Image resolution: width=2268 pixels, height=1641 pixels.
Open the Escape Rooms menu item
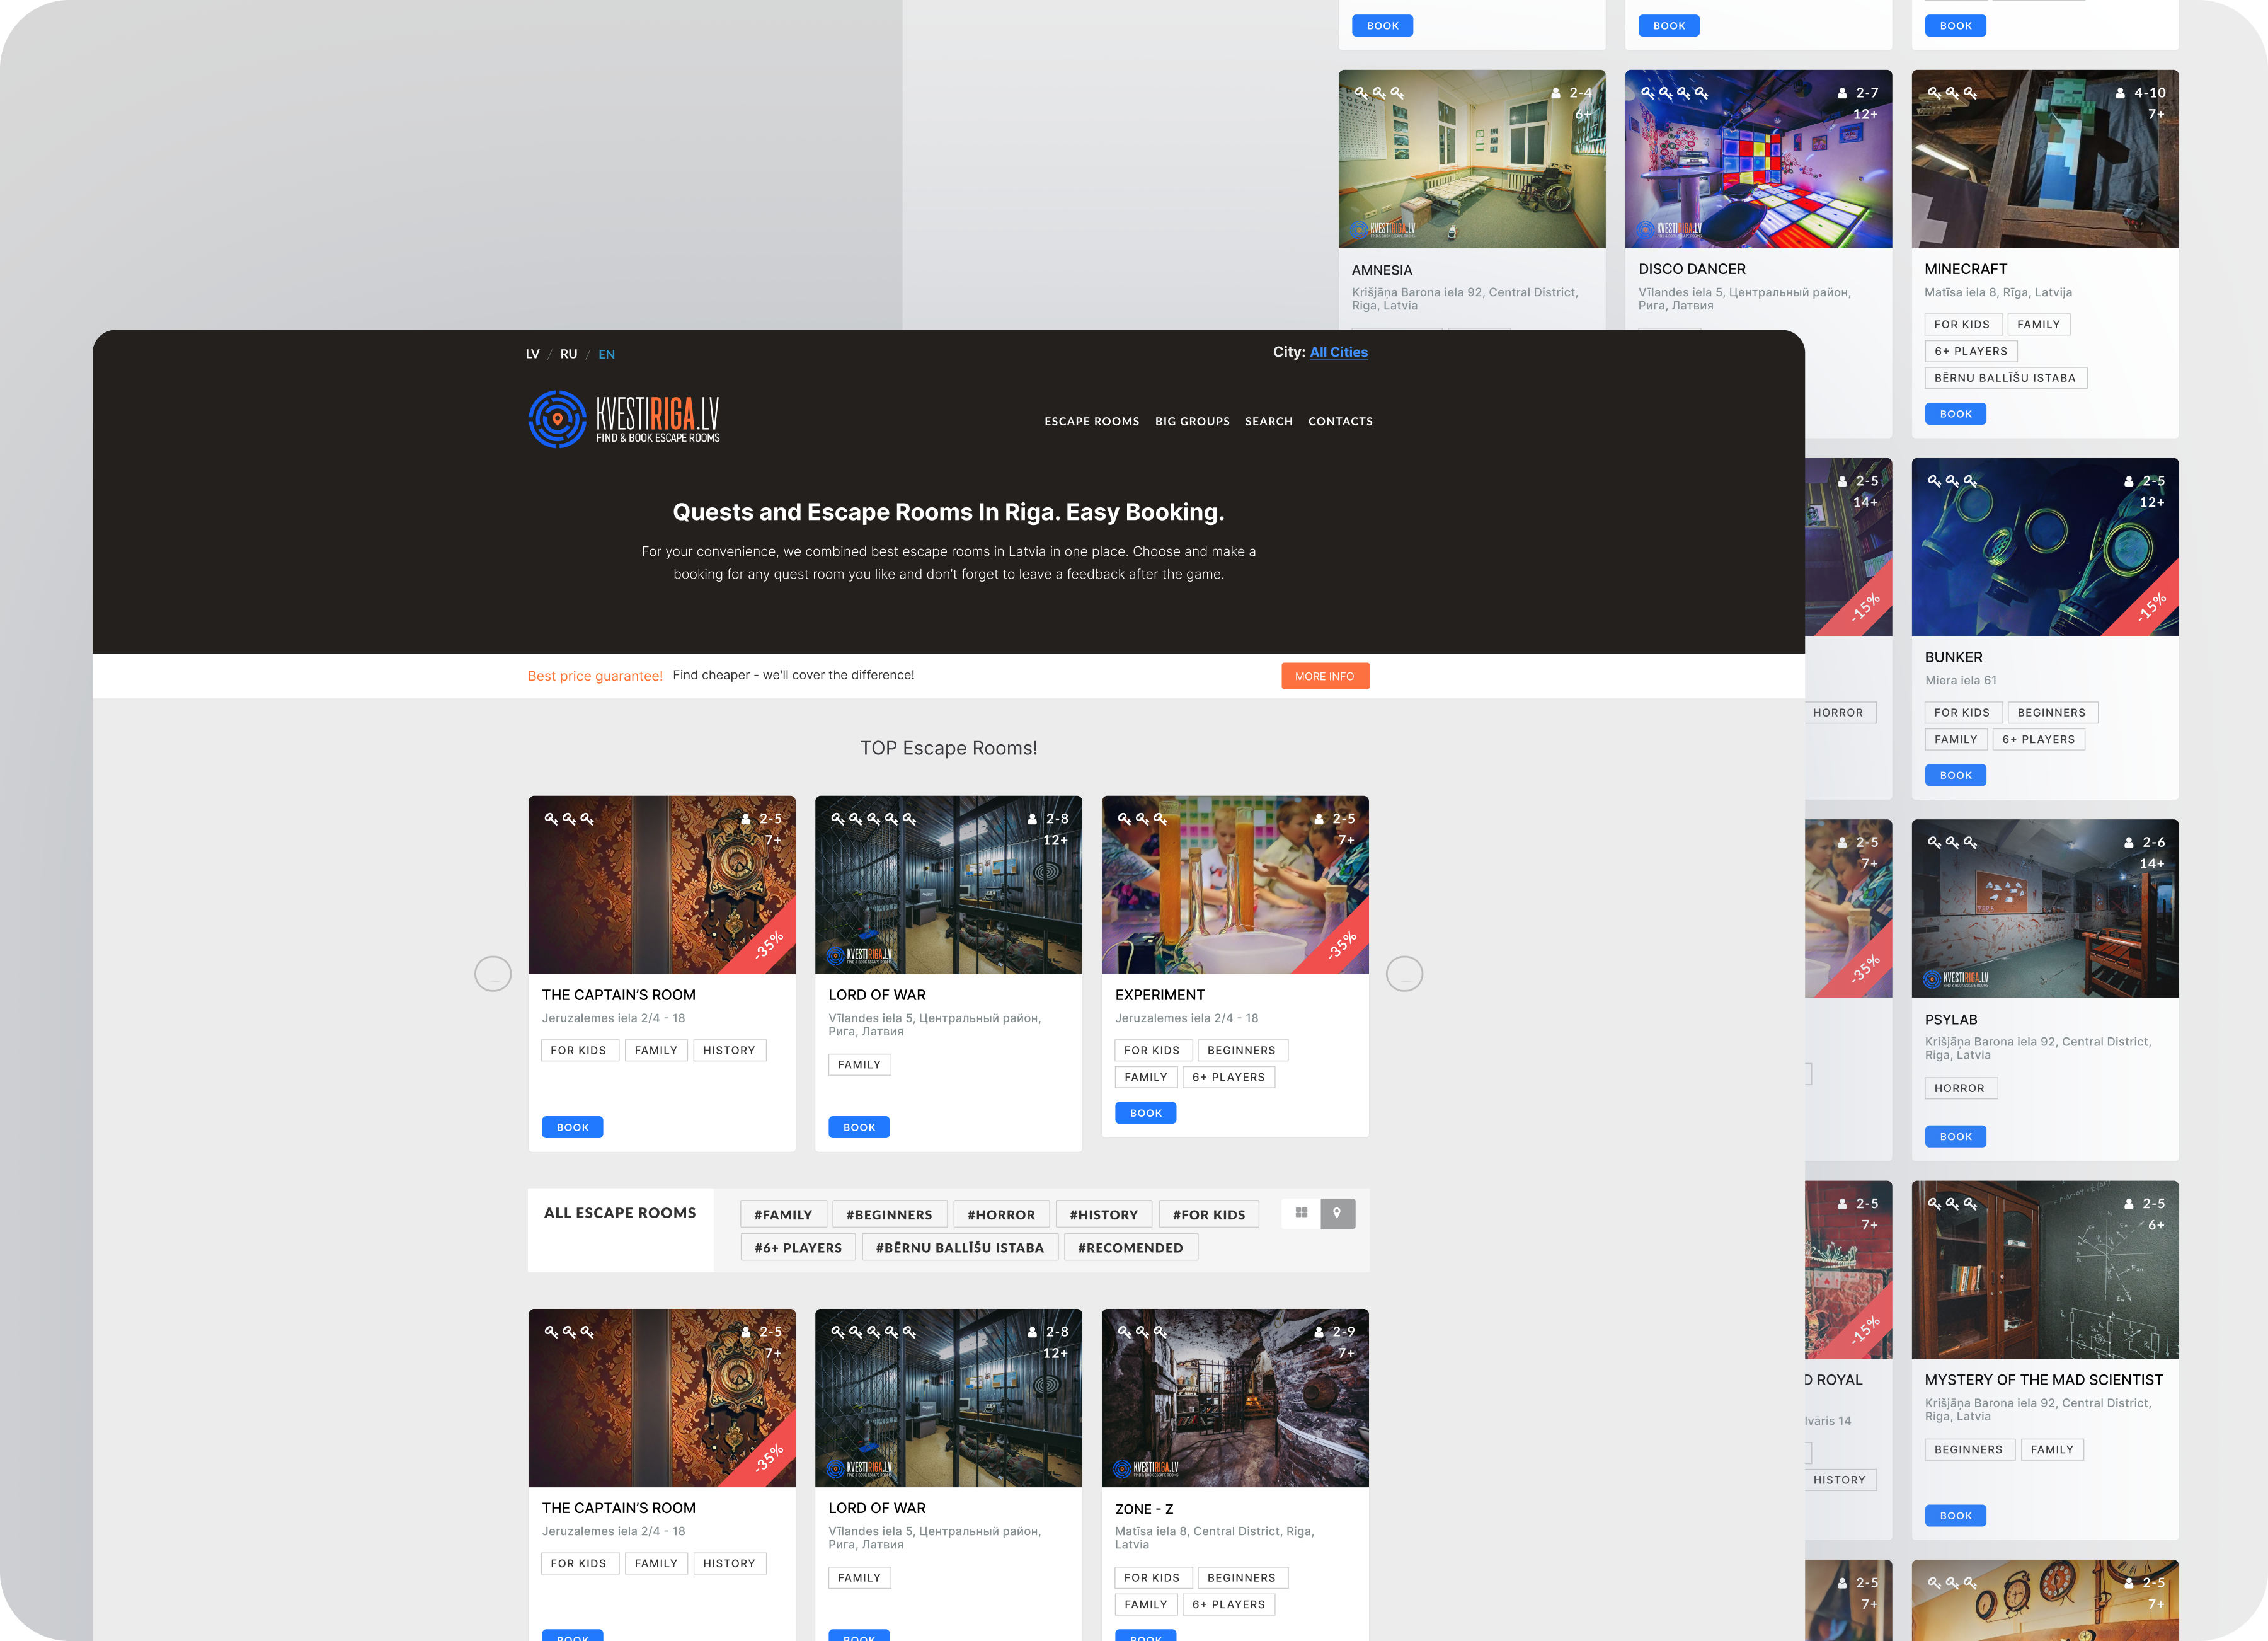1091,421
